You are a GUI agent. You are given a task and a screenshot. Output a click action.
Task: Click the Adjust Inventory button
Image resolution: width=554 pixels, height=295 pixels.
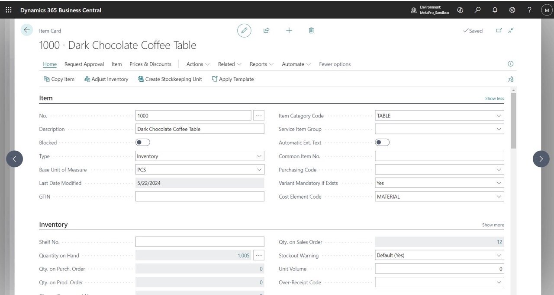[106, 79]
